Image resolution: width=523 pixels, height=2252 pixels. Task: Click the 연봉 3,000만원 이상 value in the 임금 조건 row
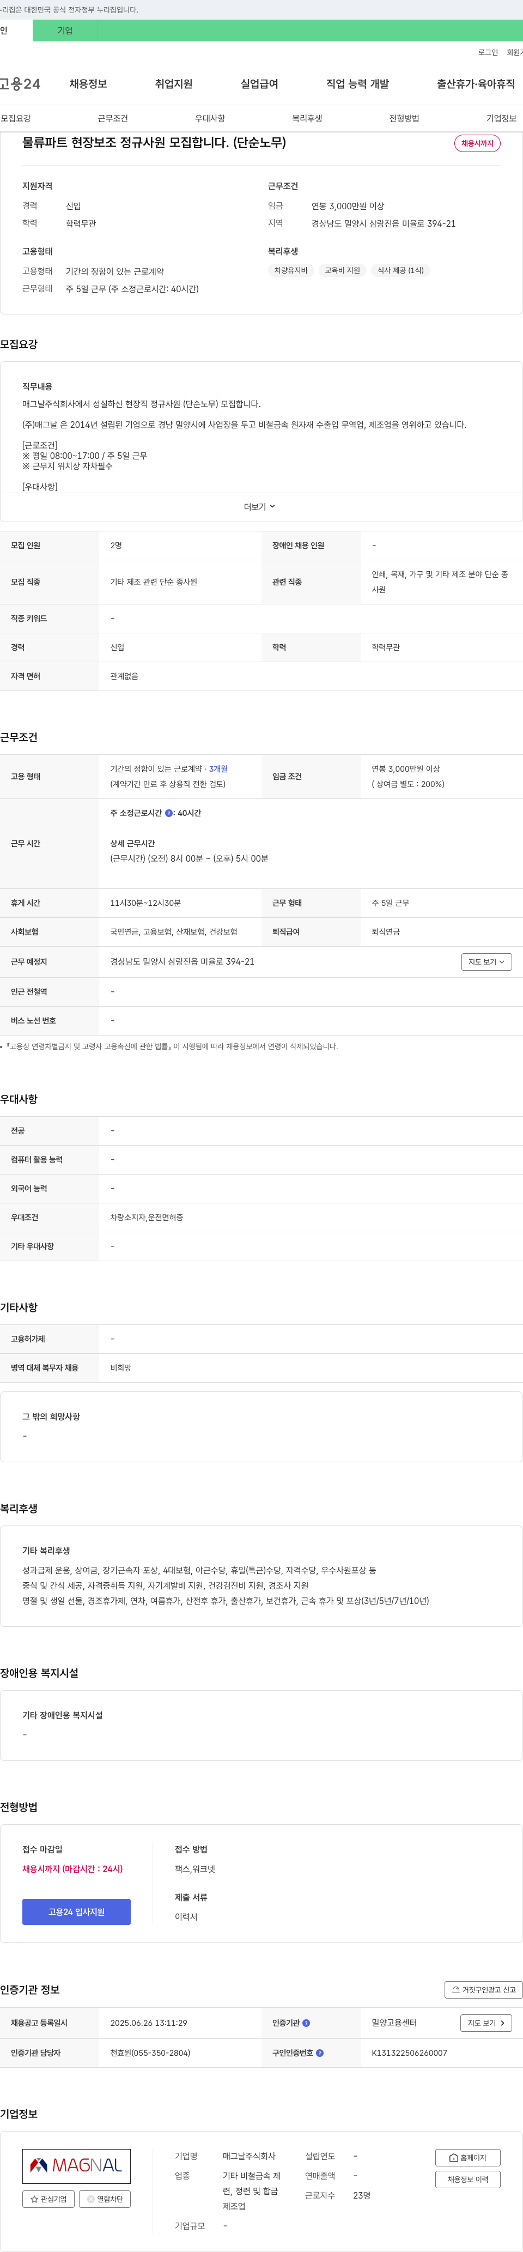click(406, 770)
